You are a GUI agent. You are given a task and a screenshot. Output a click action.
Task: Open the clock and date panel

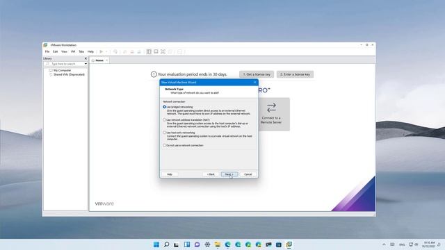point(429,244)
